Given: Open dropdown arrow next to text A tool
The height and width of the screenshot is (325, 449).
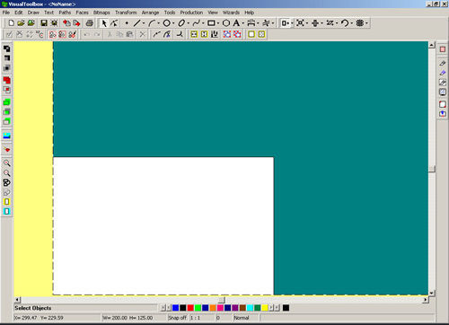Looking at the screenshot, I should click(243, 23).
